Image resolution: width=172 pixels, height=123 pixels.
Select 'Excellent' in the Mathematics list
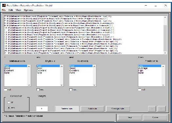click(x=16, y=71)
